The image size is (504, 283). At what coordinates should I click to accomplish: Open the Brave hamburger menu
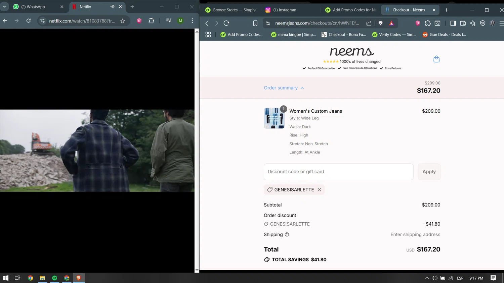click(x=501, y=23)
